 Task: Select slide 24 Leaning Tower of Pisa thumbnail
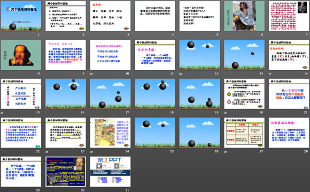click(110, 133)
